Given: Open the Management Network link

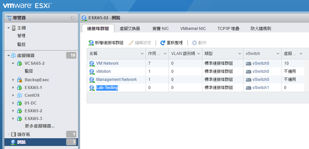Looking at the screenshot, I should [x=117, y=80].
